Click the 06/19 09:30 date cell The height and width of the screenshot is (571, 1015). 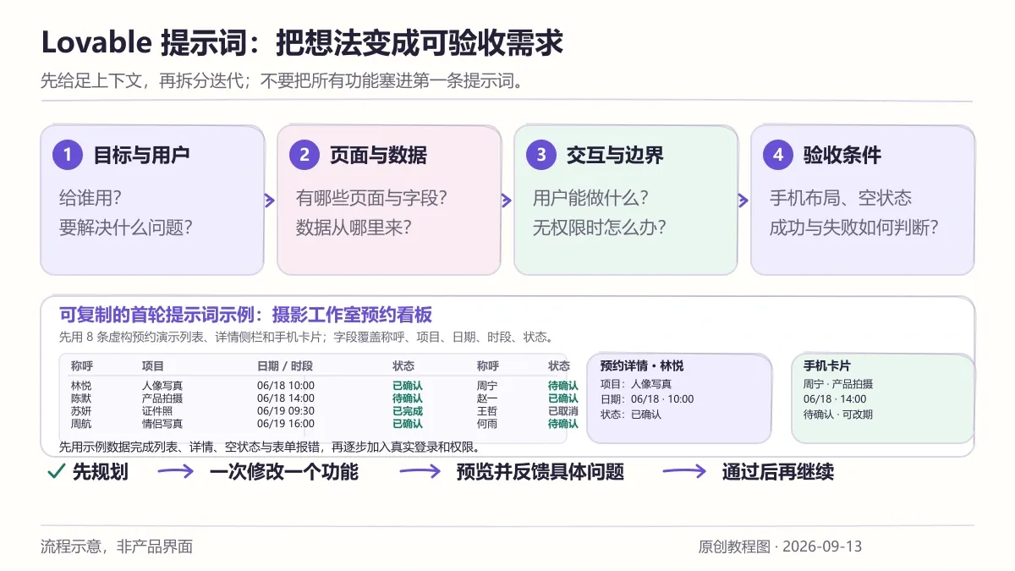[286, 411]
